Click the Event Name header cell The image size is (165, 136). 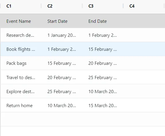point(21,21)
